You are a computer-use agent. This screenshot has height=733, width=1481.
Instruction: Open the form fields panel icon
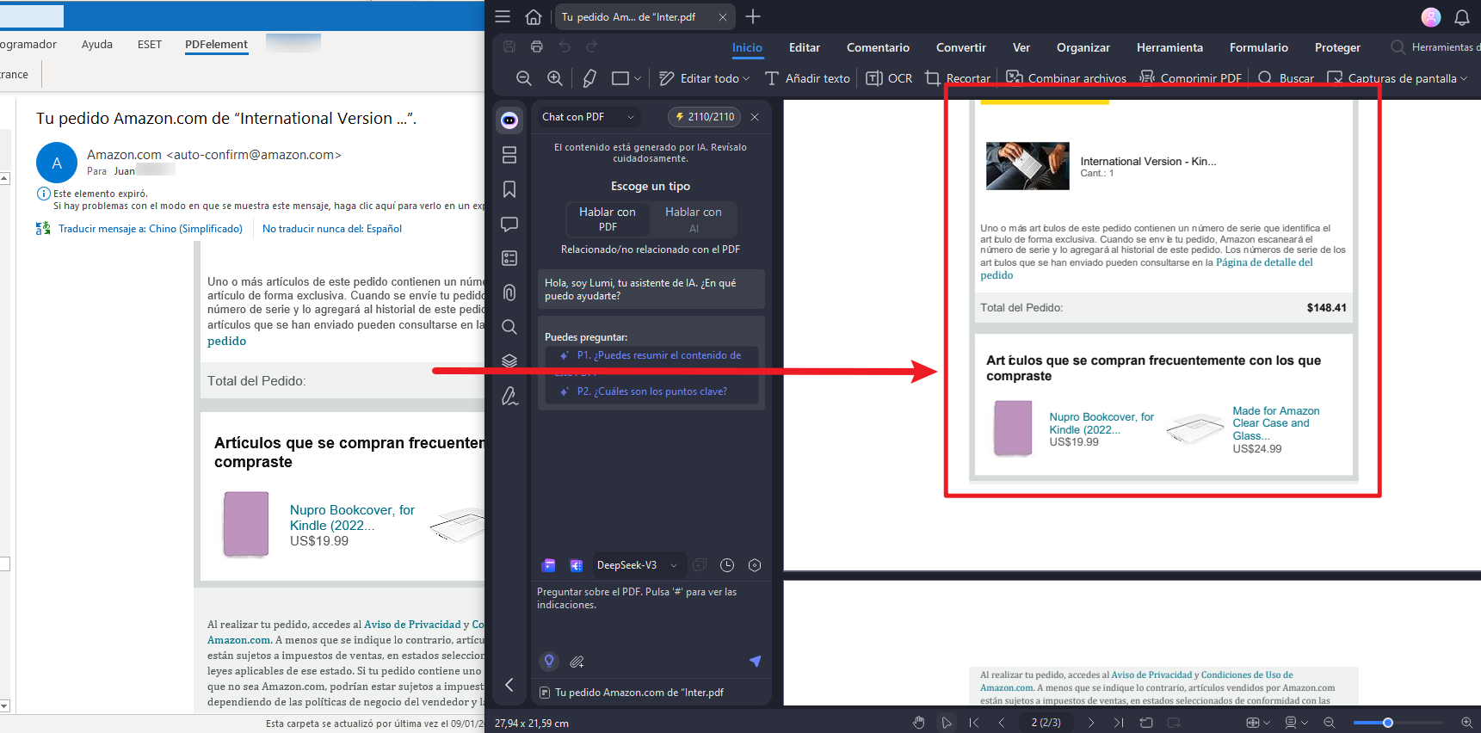coord(509,258)
